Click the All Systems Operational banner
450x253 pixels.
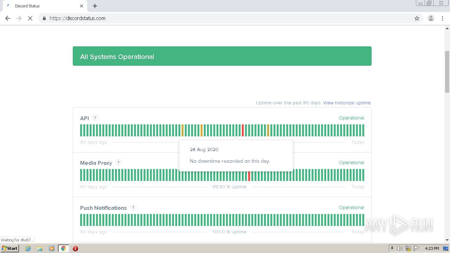[x=222, y=56]
